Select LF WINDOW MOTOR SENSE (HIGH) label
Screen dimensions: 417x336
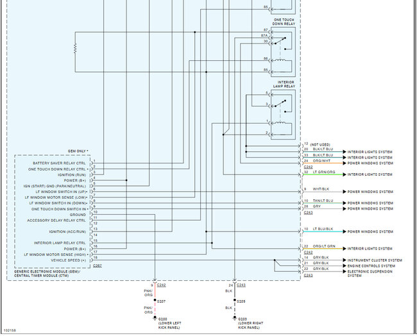[x=56, y=255]
